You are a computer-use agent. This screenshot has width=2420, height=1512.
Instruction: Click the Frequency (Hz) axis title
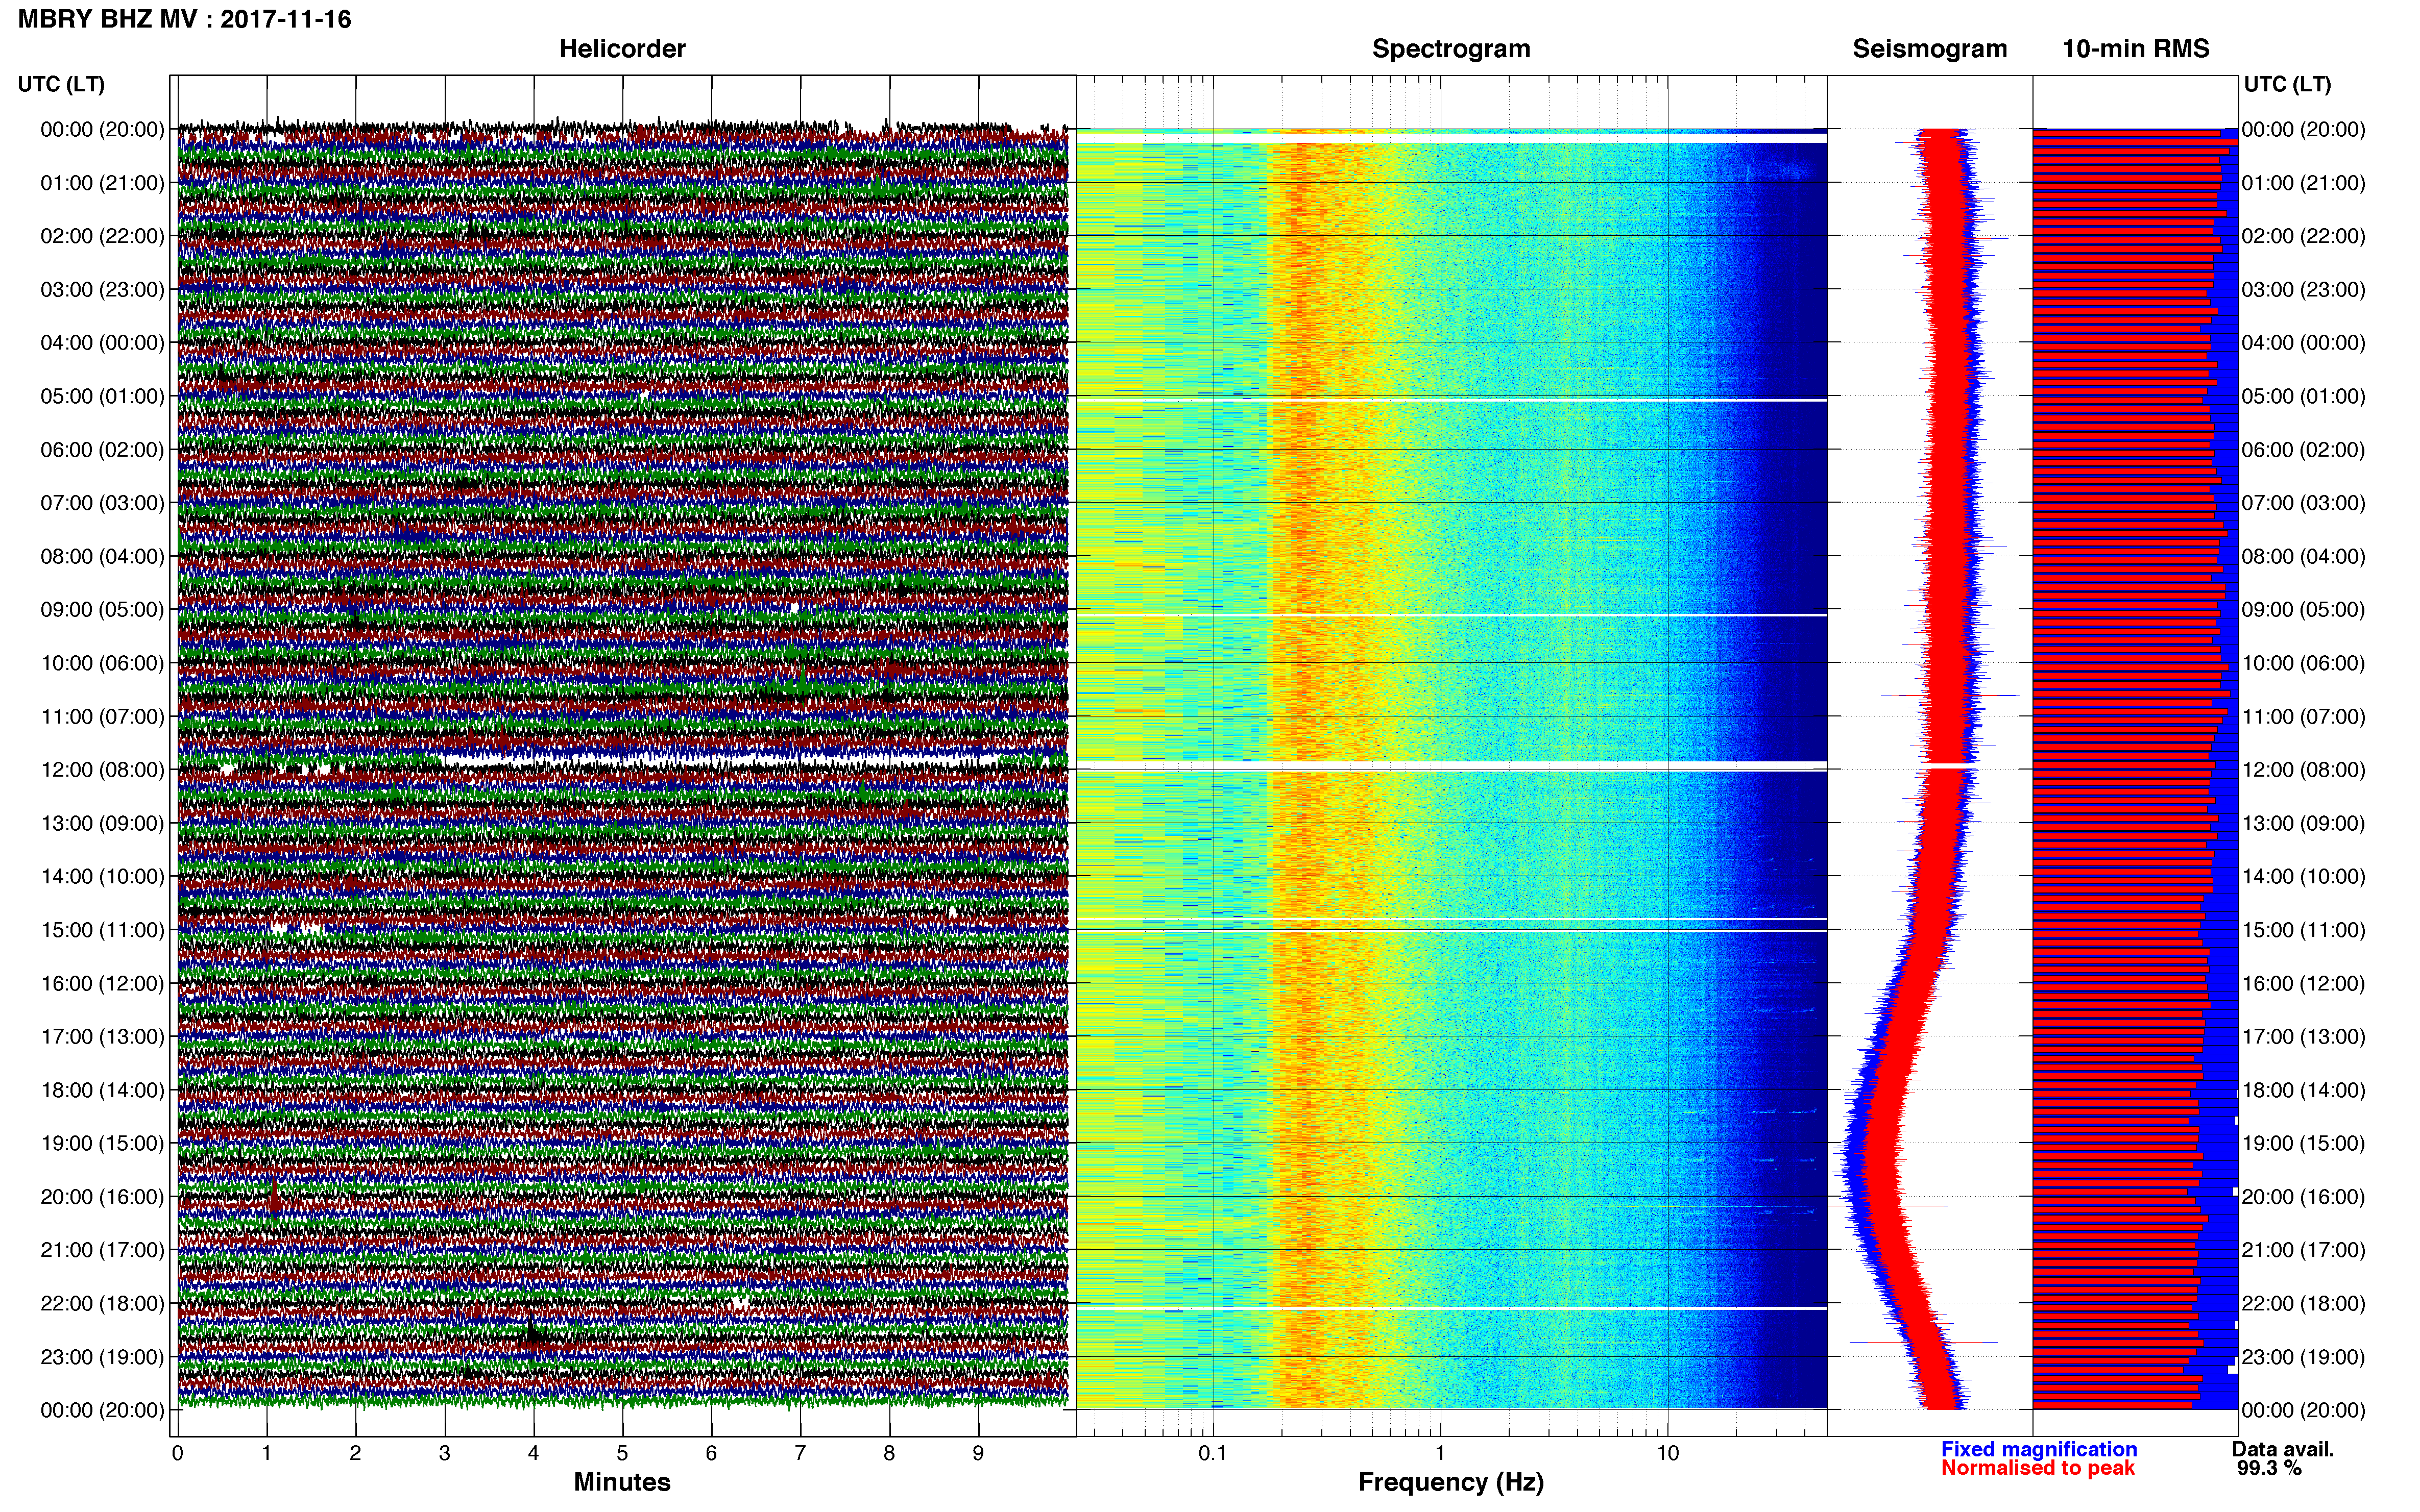pos(1450,1483)
